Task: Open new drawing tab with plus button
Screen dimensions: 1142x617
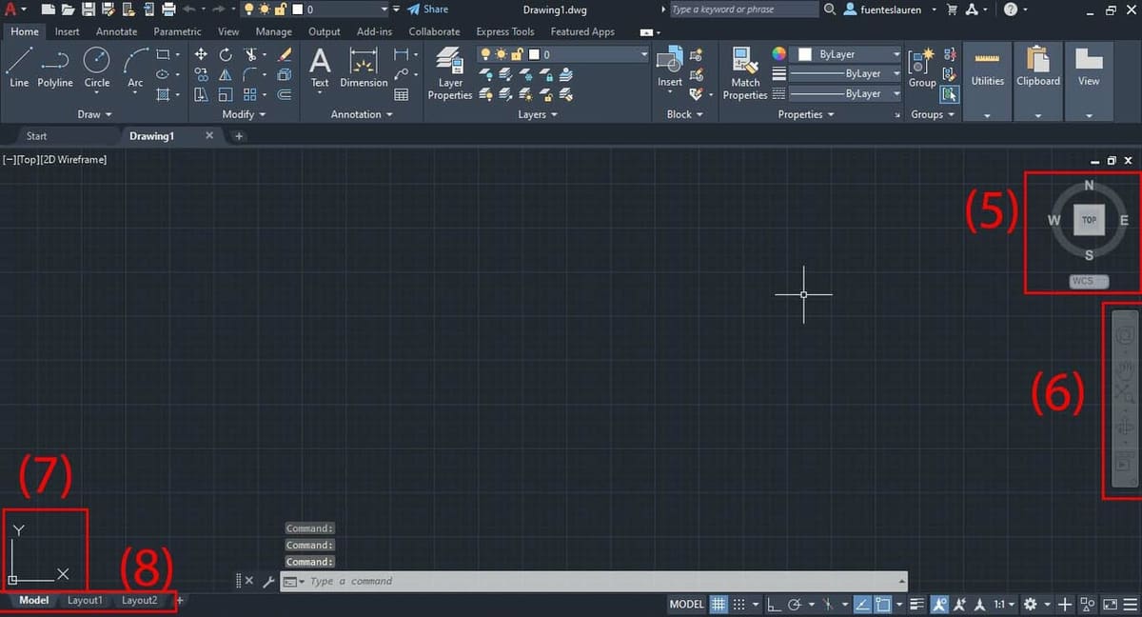Action: tap(239, 136)
